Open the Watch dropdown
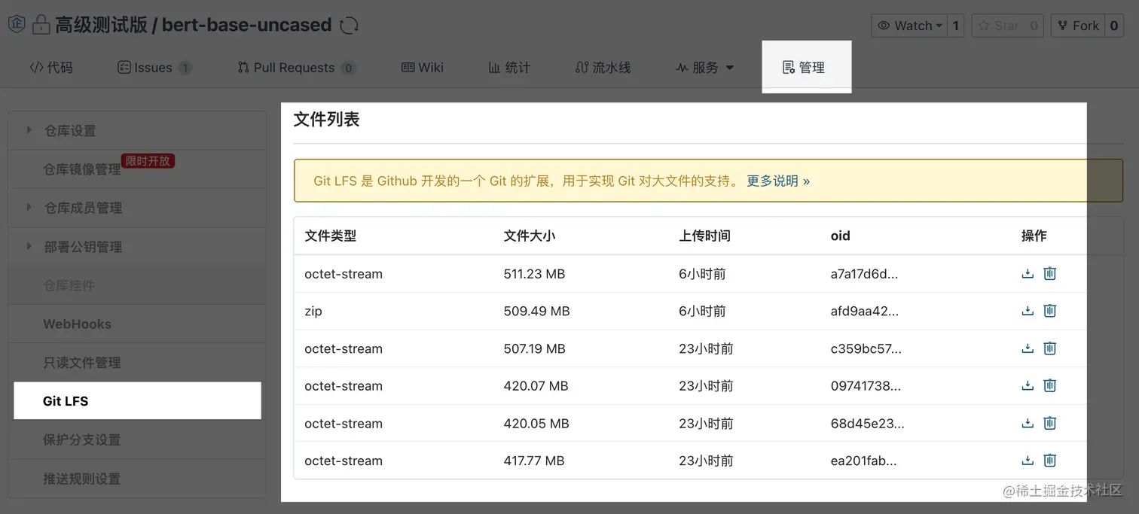 click(x=910, y=26)
